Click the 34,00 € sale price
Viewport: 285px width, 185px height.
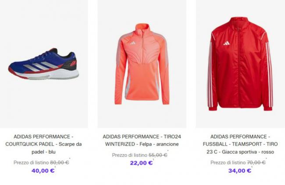coord(240,171)
